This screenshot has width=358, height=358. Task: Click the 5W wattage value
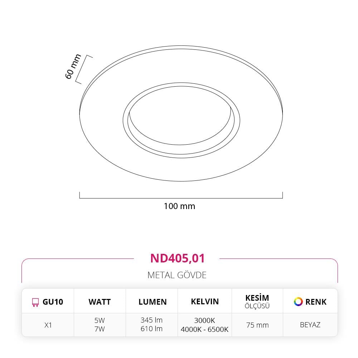100,320
